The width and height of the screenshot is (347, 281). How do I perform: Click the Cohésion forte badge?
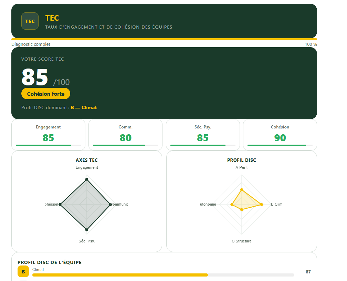click(46, 94)
